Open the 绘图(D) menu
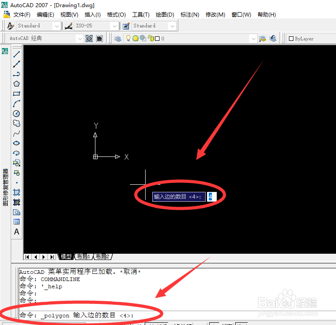The height and width of the screenshot is (325, 336). point(165,15)
